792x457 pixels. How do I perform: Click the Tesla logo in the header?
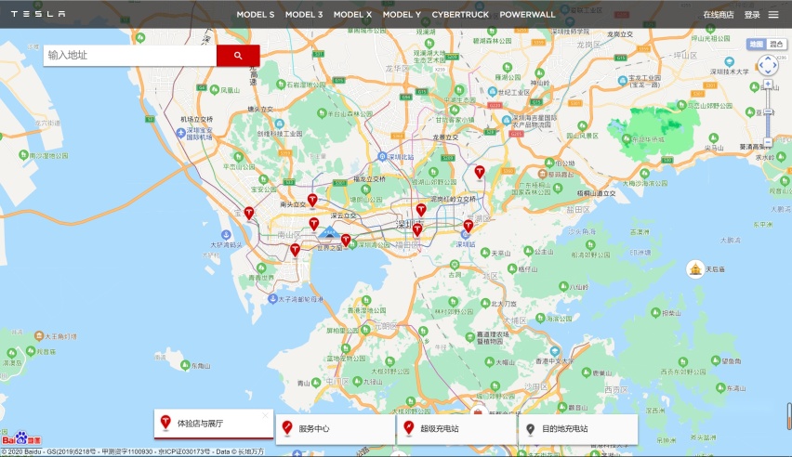click(38, 14)
